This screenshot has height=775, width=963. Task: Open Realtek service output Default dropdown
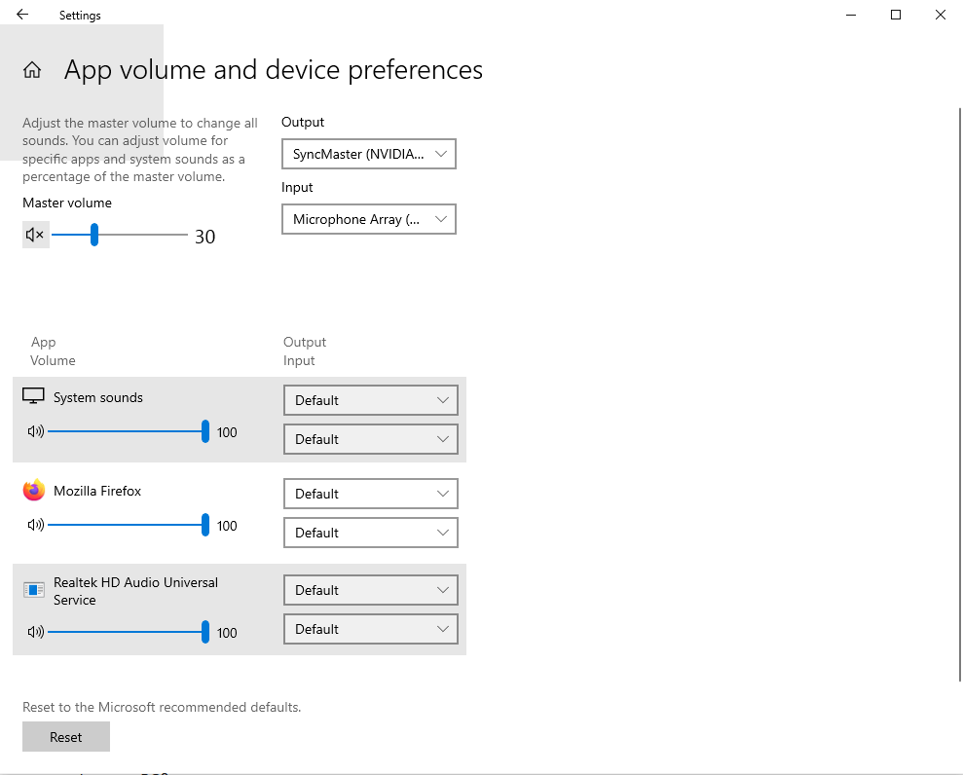point(370,589)
